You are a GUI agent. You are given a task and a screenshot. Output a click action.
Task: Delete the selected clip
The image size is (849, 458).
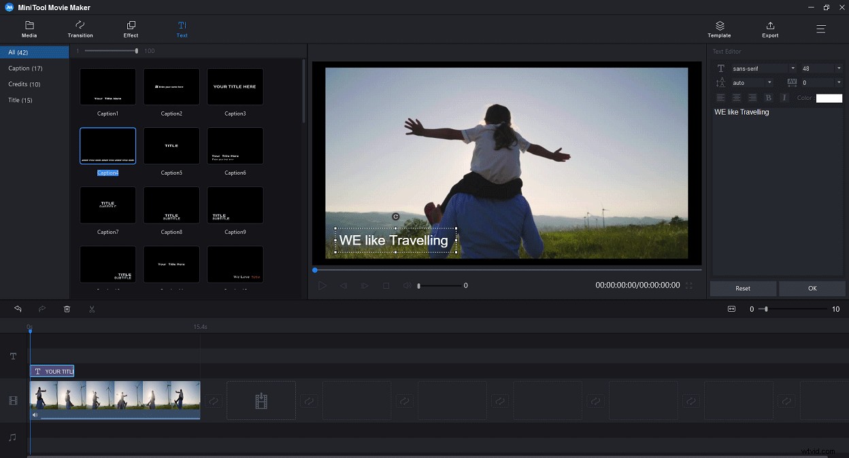(x=67, y=309)
